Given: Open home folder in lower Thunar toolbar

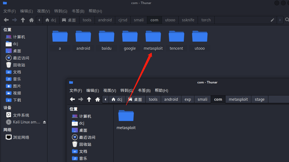Looking at the screenshot, I should click(x=98, y=99).
